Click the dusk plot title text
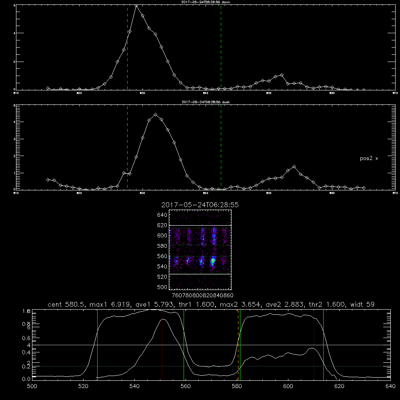Image resolution: width=400 pixels, height=400 pixels. [x=206, y=102]
